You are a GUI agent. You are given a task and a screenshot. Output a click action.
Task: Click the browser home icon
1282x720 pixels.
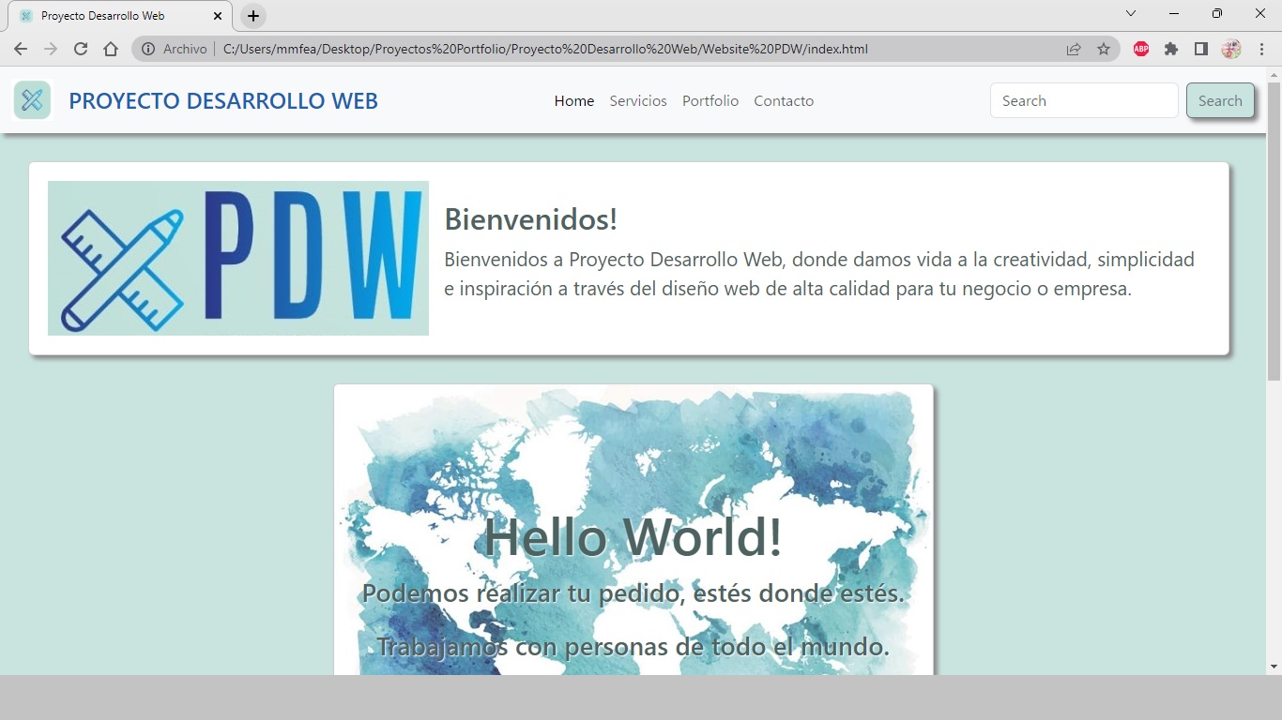[x=111, y=49]
